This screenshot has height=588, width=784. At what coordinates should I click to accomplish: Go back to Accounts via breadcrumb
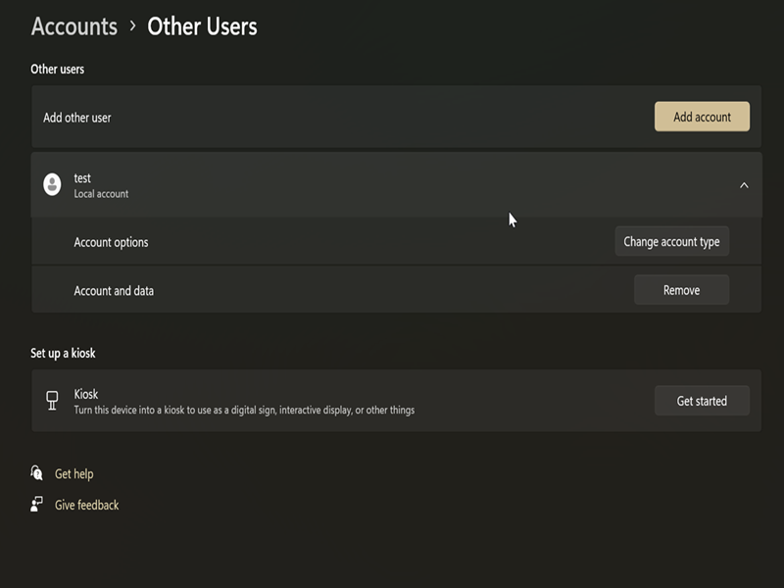click(73, 26)
